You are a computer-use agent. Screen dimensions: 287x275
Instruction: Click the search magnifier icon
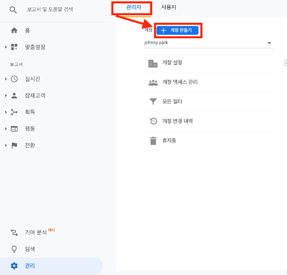pos(13,10)
